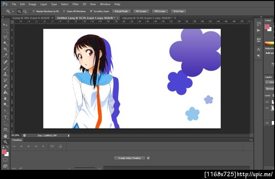The height and width of the screenshot is (179, 275).
Task: Uncheck the Scrubby Zoom checkbox
Action: [x=91, y=11]
